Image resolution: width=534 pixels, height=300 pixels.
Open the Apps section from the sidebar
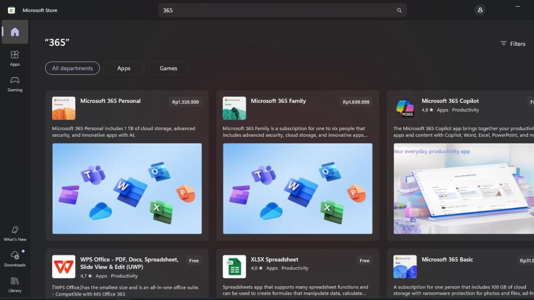click(15, 58)
